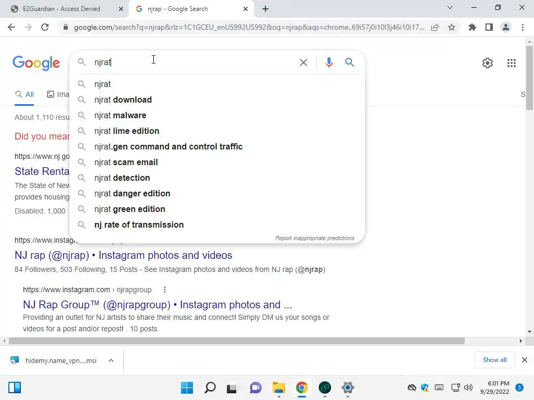
Task: Choose the 'njrat malware' suggestion
Action: tap(217, 115)
